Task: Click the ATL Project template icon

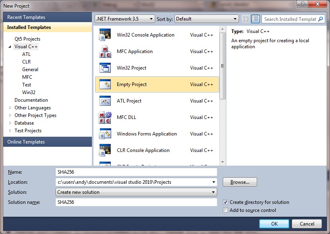Action: coord(105,101)
